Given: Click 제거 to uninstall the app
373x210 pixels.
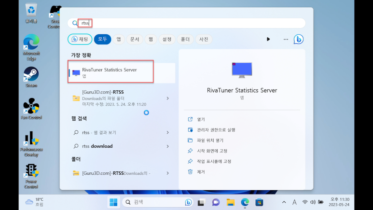Looking at the screenshot, I should click(196, 172).
